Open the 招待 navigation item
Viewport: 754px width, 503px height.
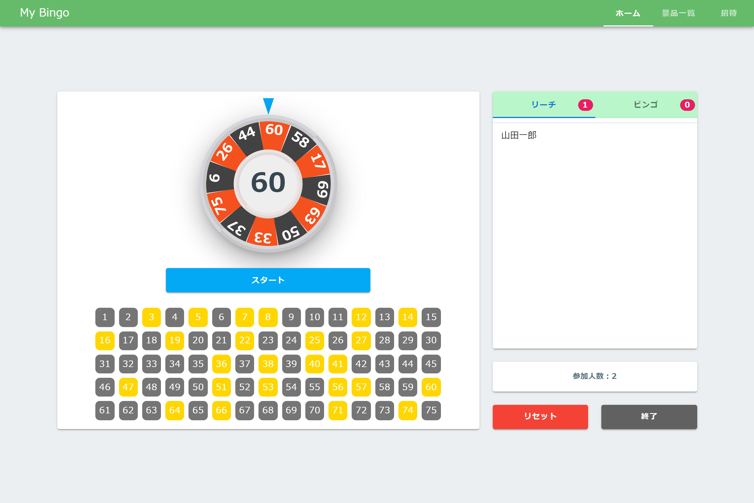point(729,13)
